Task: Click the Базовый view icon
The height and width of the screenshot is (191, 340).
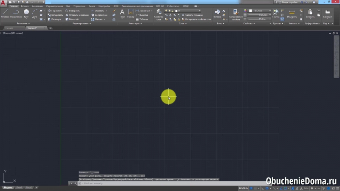Action: (x=327, y=14)
